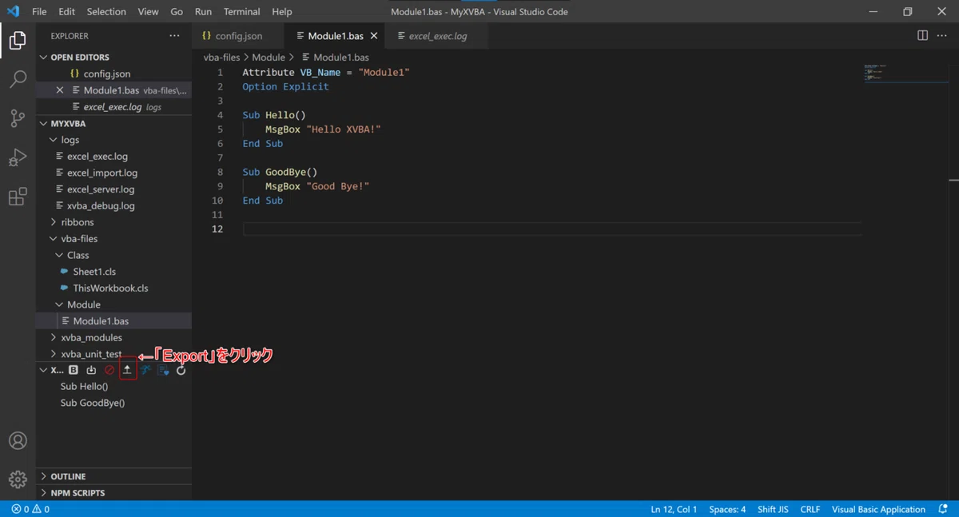Open the Run and Debug view
959x517 pixels.
[18, 157]
